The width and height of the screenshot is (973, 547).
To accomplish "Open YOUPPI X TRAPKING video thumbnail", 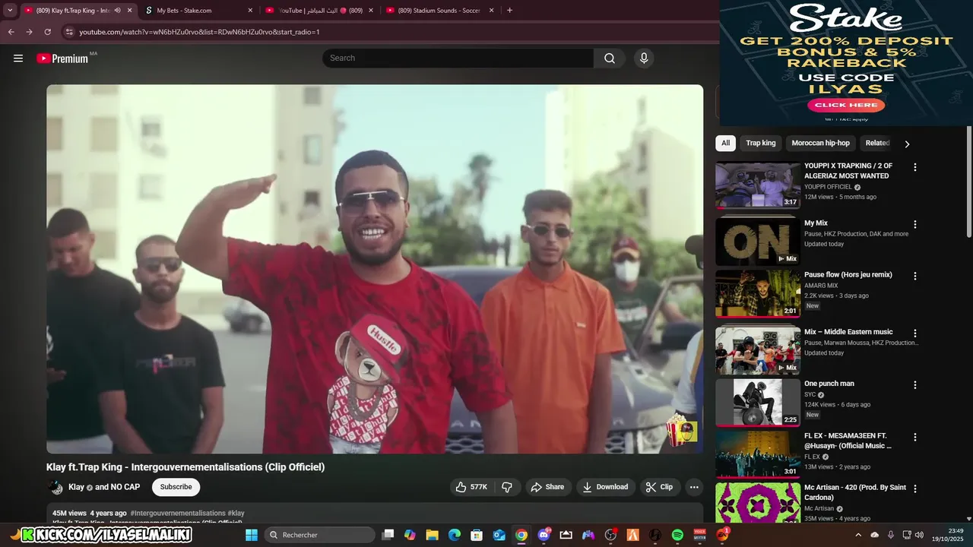I will [758, 185].
